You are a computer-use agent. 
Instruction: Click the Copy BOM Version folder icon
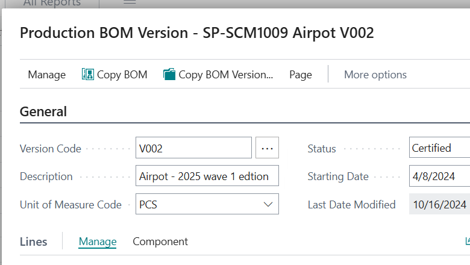click(169, 74)
